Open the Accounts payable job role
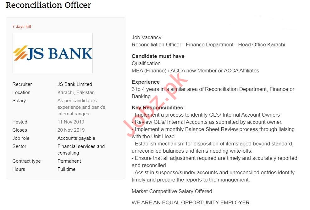The width and height of the screenshot is (310, 210). pos(76,138)
